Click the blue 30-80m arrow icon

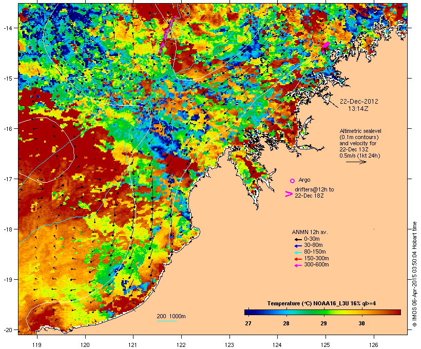(298, 246)
